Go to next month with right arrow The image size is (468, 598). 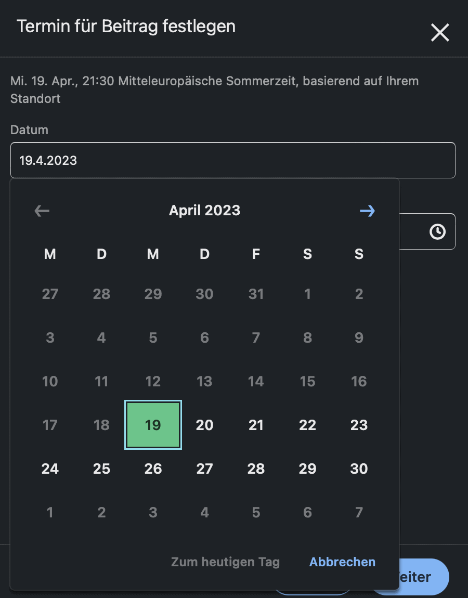(x=367, y=211)
